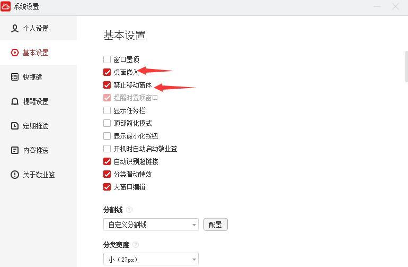This screenshot has width=408, height=267.
Task: Switch to the 快捷键 settings tab
Action: (32, 77)
